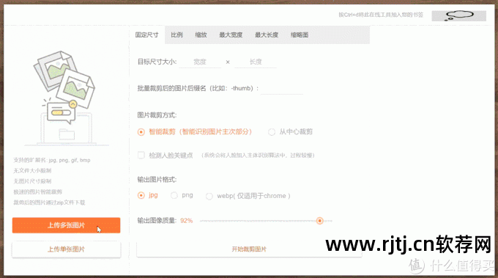Switch to the 比例 tab
This screenshot has height=278, width=498.
pyautogui.click(x=176, y=34)
